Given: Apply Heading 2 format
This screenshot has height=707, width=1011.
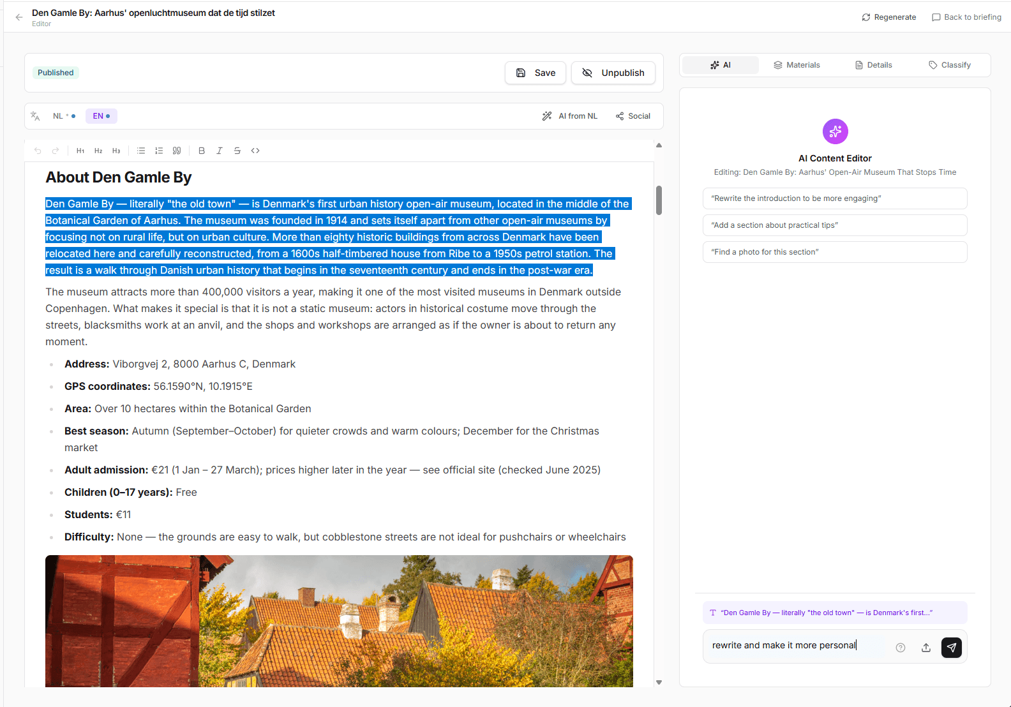Looking at the screenshot, I should point(98,151).
